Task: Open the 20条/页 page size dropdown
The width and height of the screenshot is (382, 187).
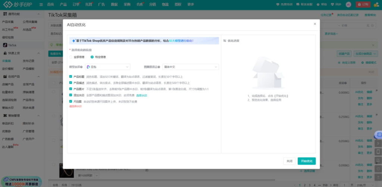Action: click(366, 185)
